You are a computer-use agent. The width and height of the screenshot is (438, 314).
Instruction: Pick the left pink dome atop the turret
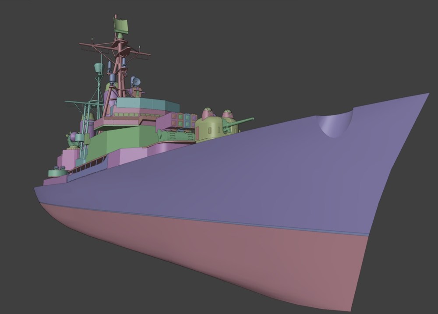[x=208, y=112]
